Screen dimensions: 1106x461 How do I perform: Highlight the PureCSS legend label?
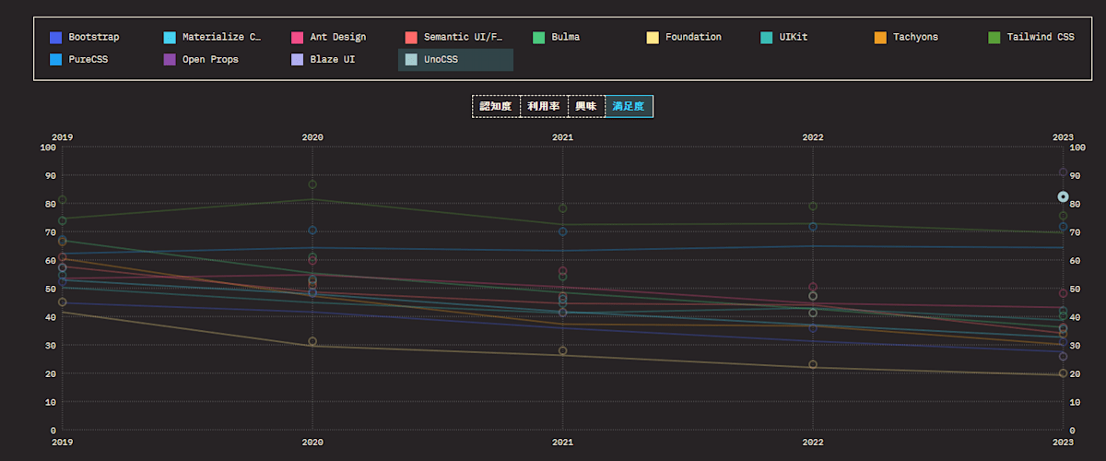click(x=90, y=60)
